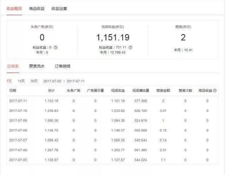Click the 1,151.19 video revenue figure
226x179 pixels.
pos(113,38)
